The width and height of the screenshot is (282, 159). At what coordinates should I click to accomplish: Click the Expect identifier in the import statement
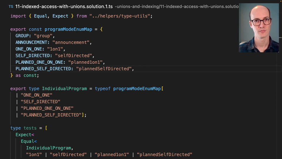pos(60,16)
